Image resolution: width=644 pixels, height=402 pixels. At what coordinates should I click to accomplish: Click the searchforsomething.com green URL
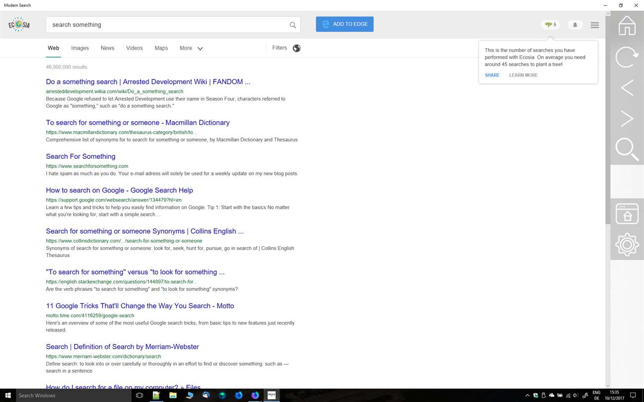tap(87, 166)
